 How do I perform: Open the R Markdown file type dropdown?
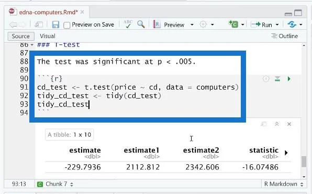click(284, 184)
